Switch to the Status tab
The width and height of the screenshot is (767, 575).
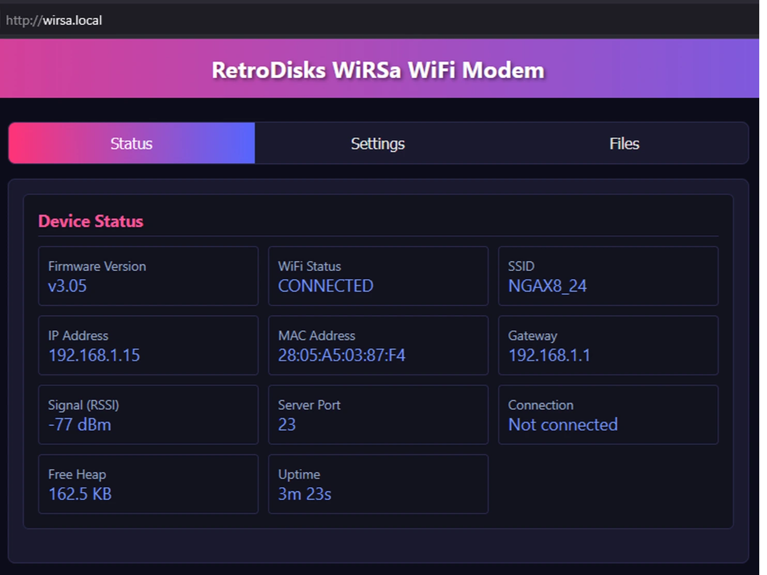132,143
